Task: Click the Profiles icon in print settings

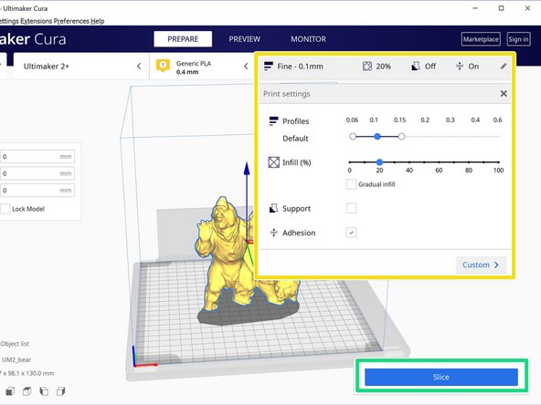Action: pyautogui.click(x=273, y=121)
